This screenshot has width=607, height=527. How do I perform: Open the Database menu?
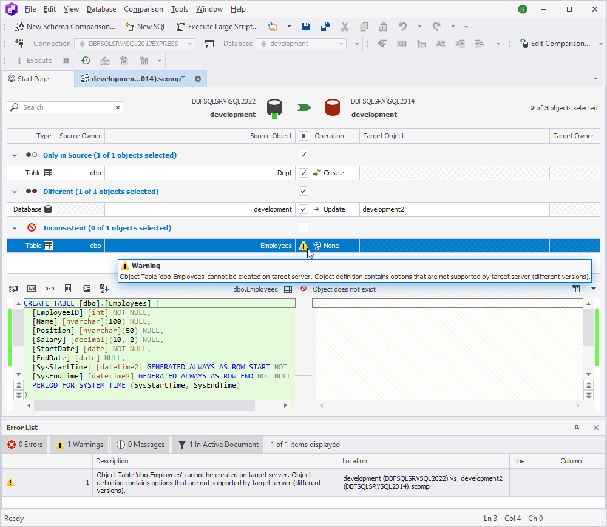click(101, 9)
